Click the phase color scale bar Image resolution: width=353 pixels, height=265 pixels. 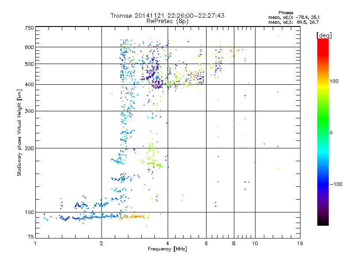click(323, 132)
